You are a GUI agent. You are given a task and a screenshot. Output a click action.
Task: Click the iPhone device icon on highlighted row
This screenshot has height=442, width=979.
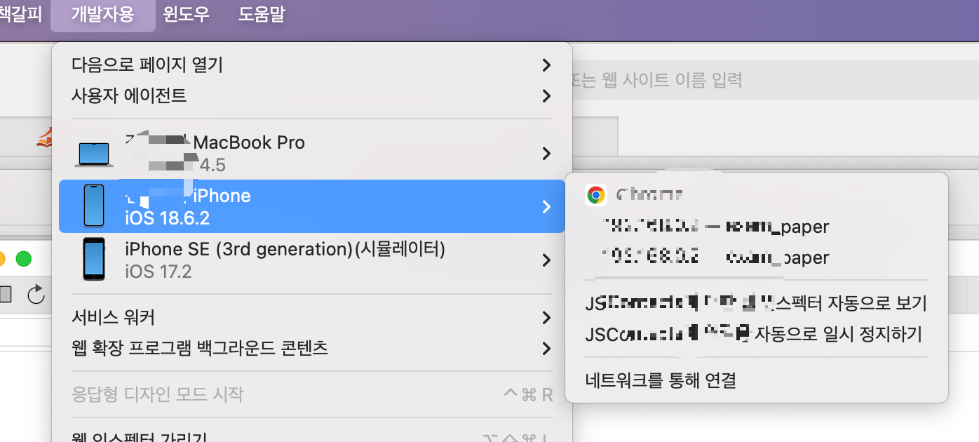93,206
